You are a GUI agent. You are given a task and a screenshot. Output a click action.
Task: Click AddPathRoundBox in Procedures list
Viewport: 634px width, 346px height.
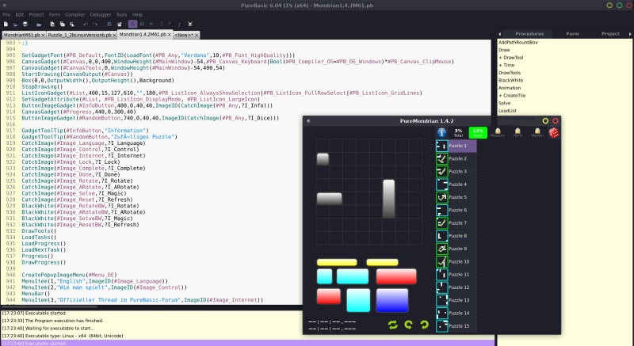point(518,43)
